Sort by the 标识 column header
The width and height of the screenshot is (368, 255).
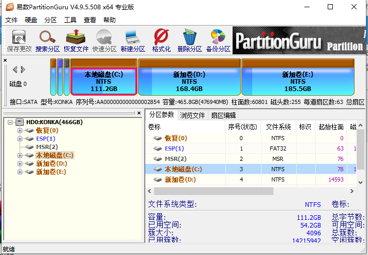pyautogui.click(x=305, y=127)
